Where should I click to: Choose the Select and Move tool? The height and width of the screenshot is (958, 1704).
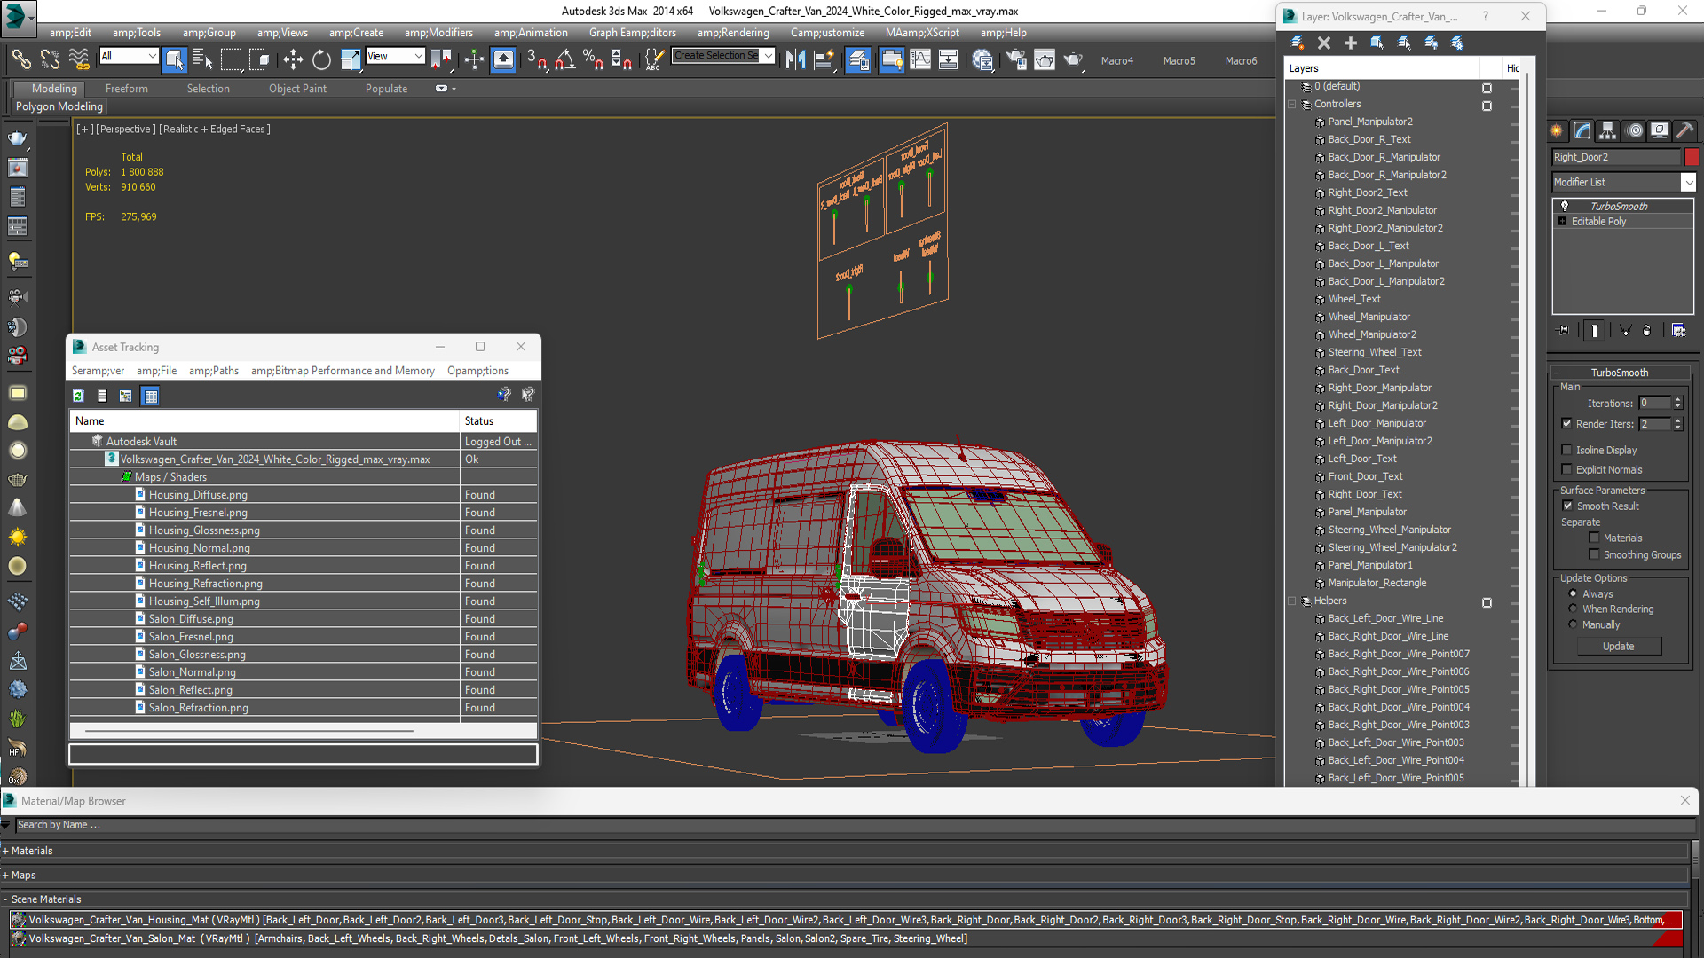292,59
